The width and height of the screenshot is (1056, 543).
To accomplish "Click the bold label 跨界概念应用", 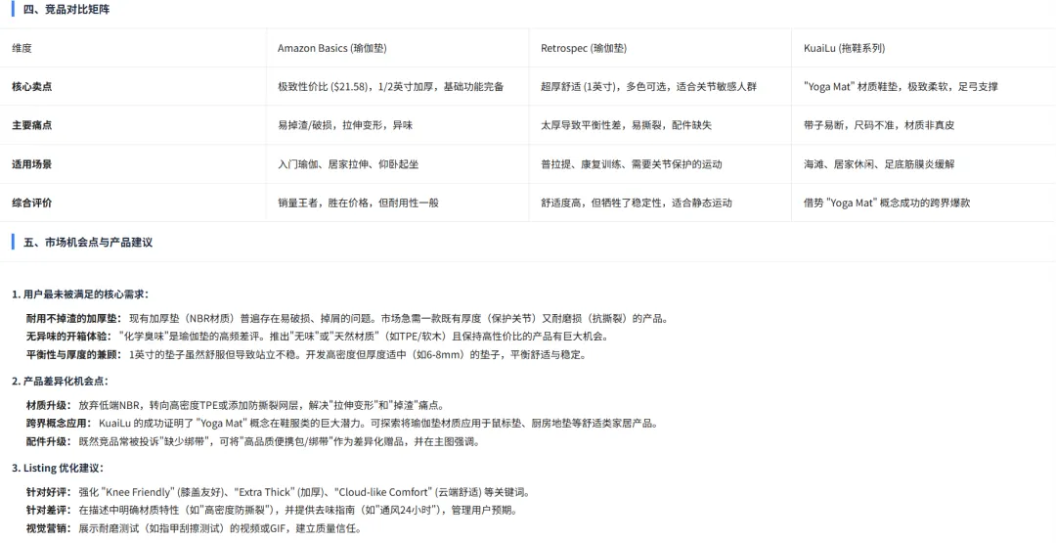I will tap(60, 423).
